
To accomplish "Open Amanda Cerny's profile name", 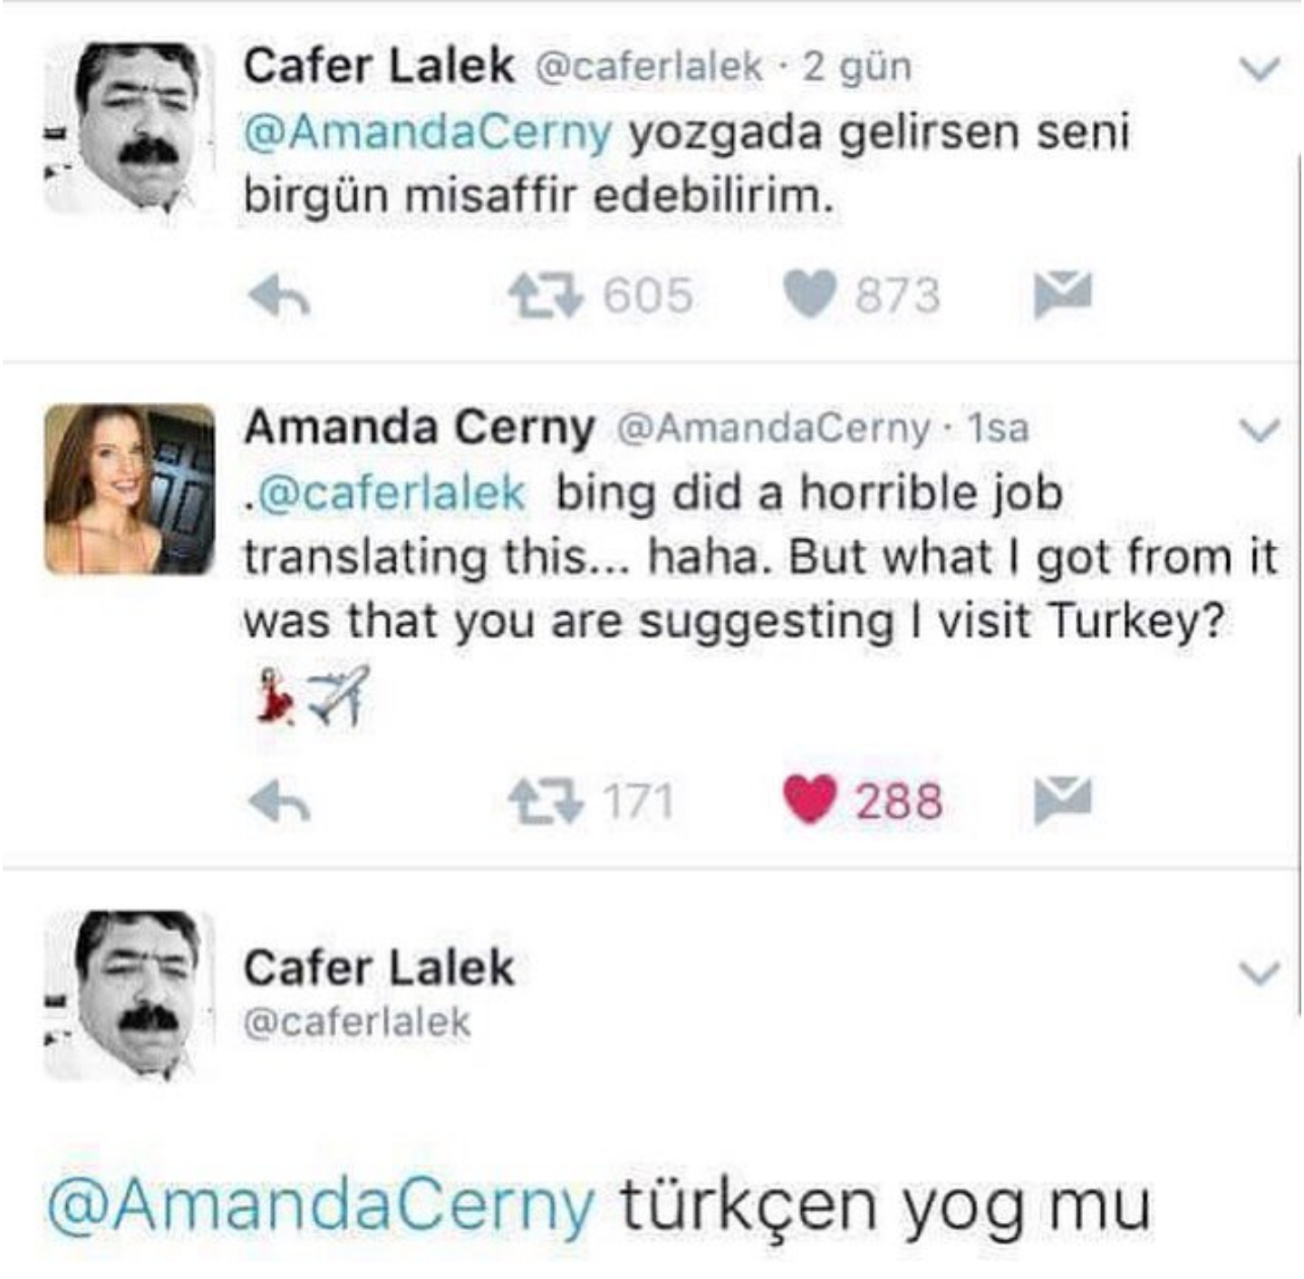I will 420,427.
